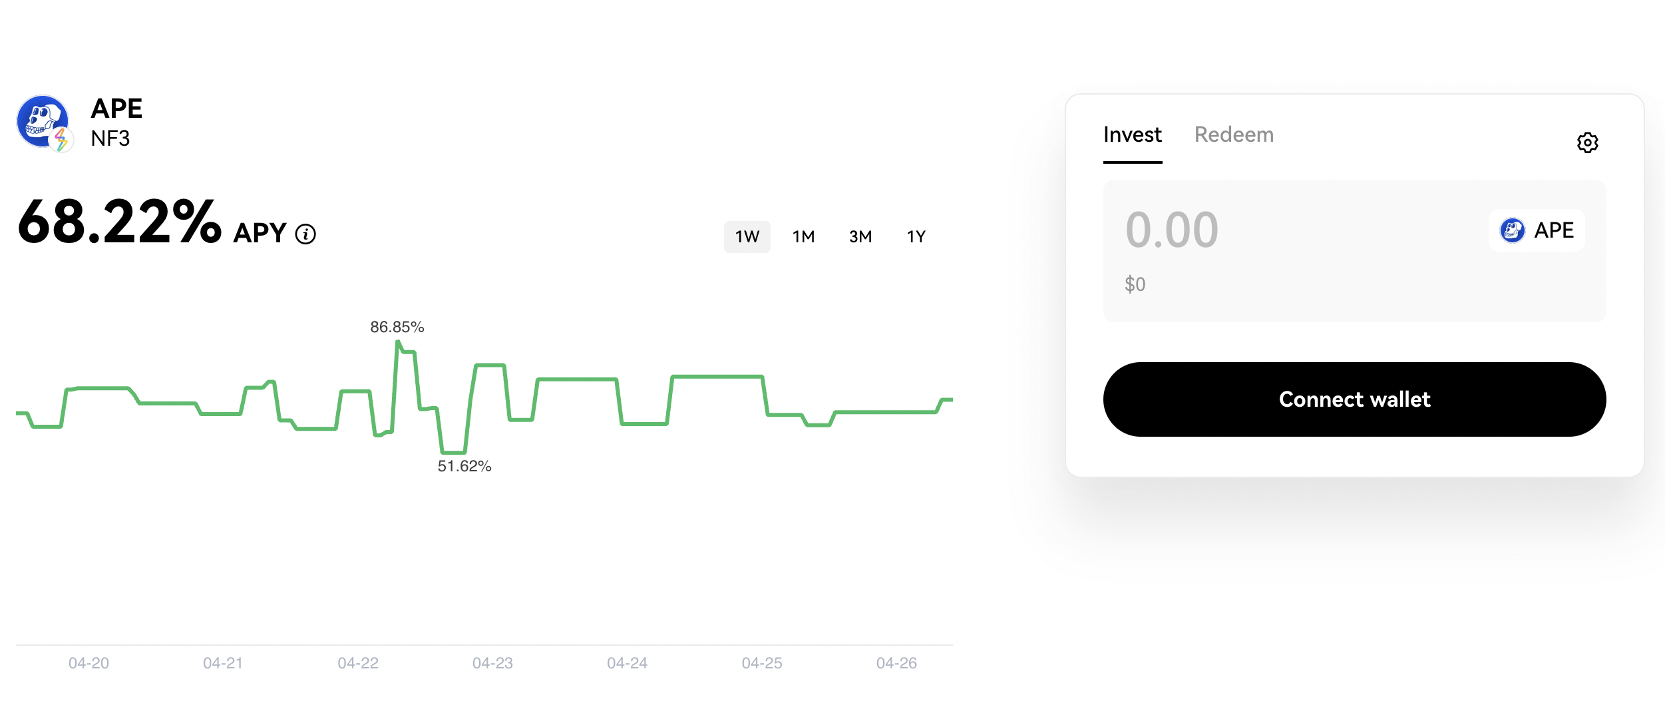Select the 1W time range
The height and width of the screenshot is (711, 1665).
[x=747, y=237]
